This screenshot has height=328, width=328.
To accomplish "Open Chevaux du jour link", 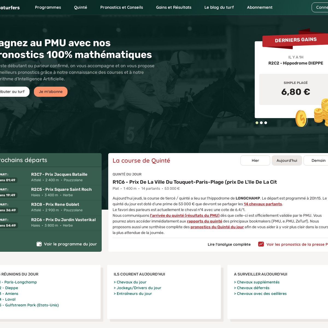I will [130, 282].
